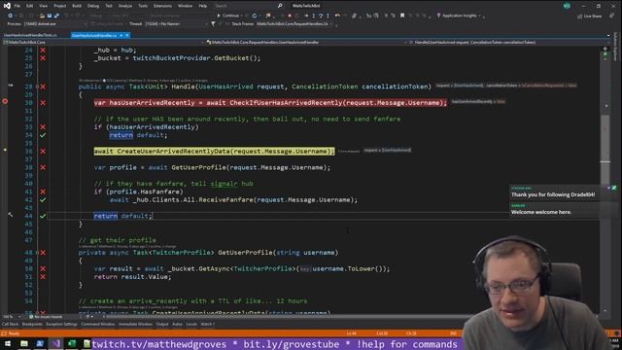
Task: Open the Analyze menu
Action: pos(125,6)
